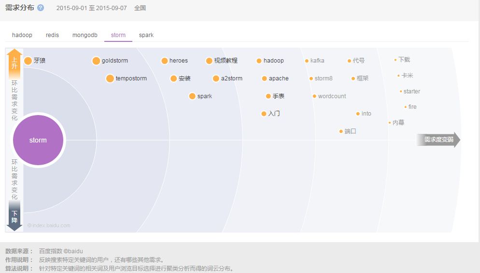
Task: Click the 需求分布 heading
Action: pyautogui.click(x=20, y=8)
